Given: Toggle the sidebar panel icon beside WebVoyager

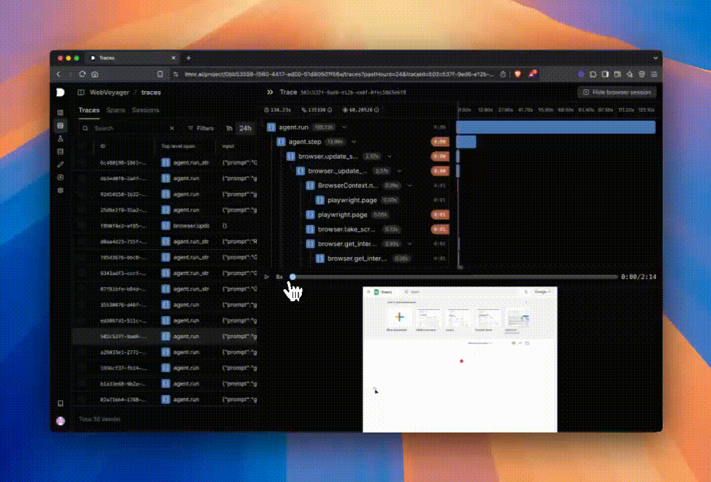Looking at the screenshot, I should point(81,92).
